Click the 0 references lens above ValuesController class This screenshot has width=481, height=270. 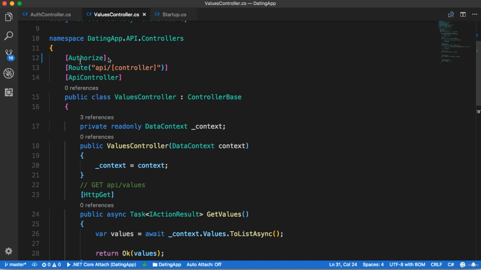[81, 88]
